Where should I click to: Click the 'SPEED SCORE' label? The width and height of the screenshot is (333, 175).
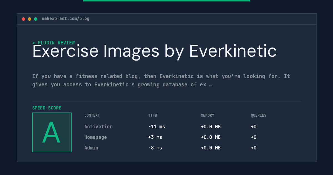(x=47, y=108)
